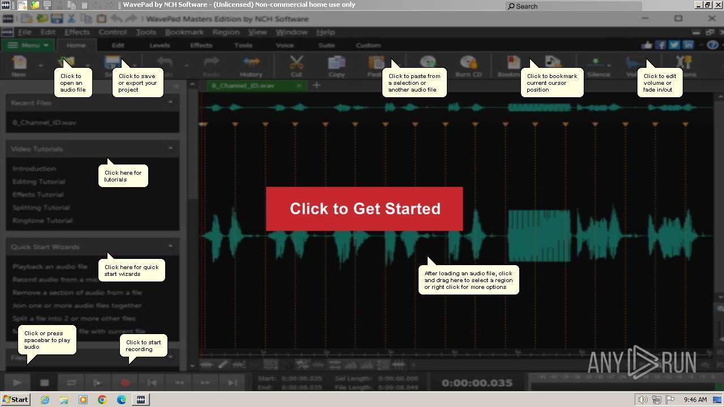Image resolution: width=724 pixels, height=407 pixels.
Task: Switch to the Suite ribbon tab
Action: 326,45
